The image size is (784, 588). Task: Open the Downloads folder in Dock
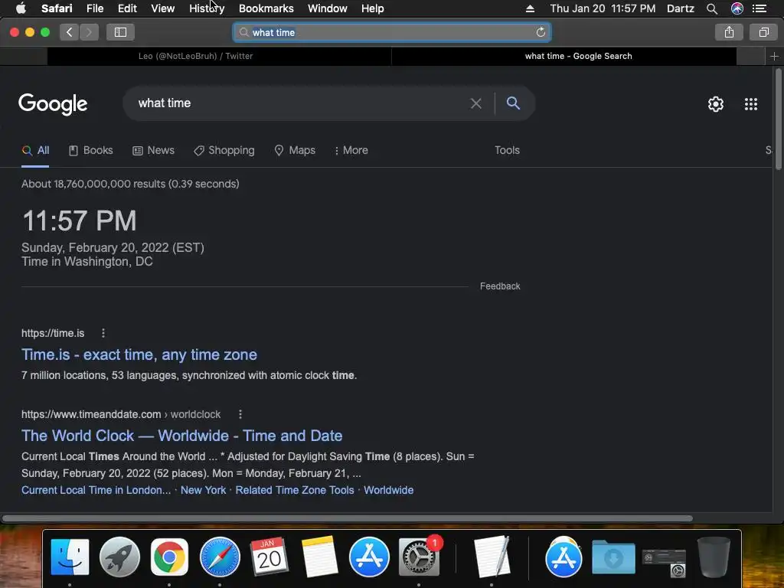click(613, 557)
